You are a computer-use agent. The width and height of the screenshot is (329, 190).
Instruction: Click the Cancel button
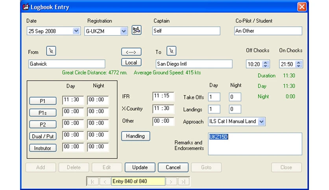point(173,167)
